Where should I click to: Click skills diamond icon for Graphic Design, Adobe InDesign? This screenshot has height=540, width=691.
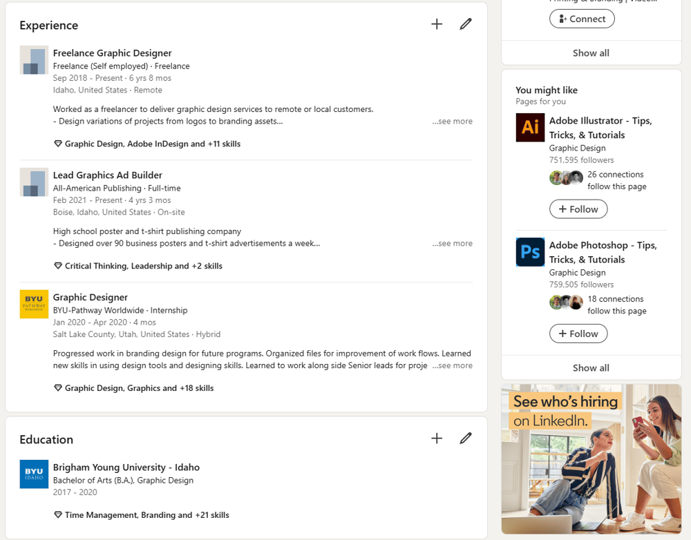58,144
